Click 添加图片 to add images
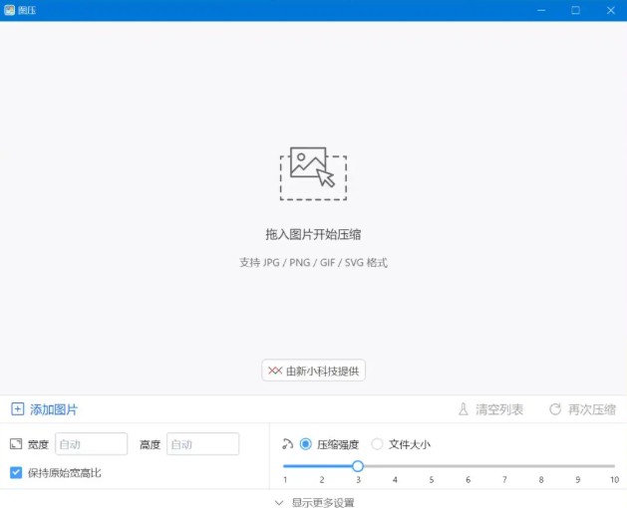The image size is (627, 508). [44, 409]
